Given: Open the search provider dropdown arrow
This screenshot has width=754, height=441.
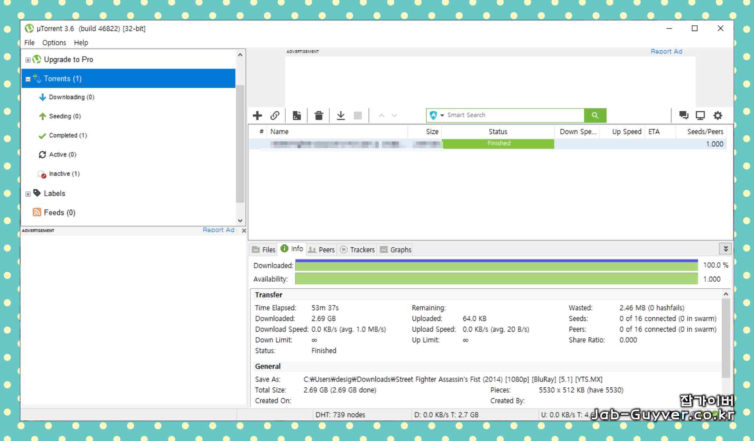Looking at the screenshot, I should [442, 115].
